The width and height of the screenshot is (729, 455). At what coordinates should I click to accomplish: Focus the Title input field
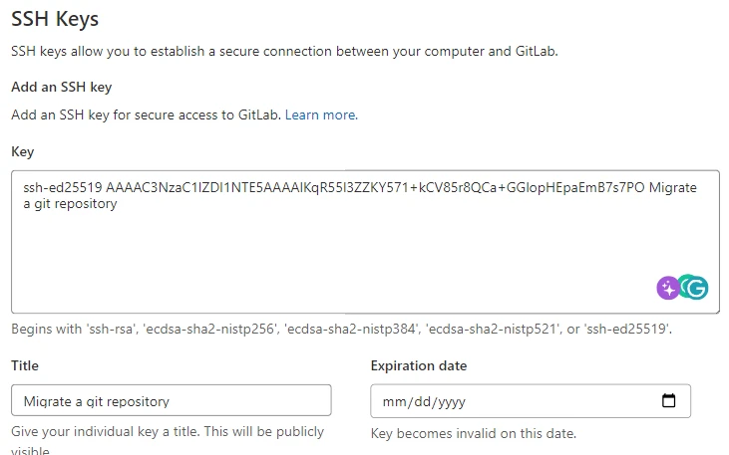[171, 401]
